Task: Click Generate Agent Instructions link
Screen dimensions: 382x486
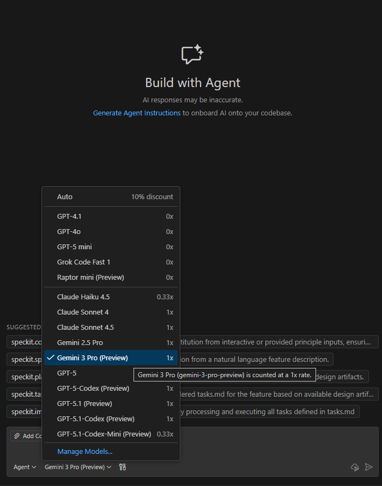Action: click(x=137, y=113)
